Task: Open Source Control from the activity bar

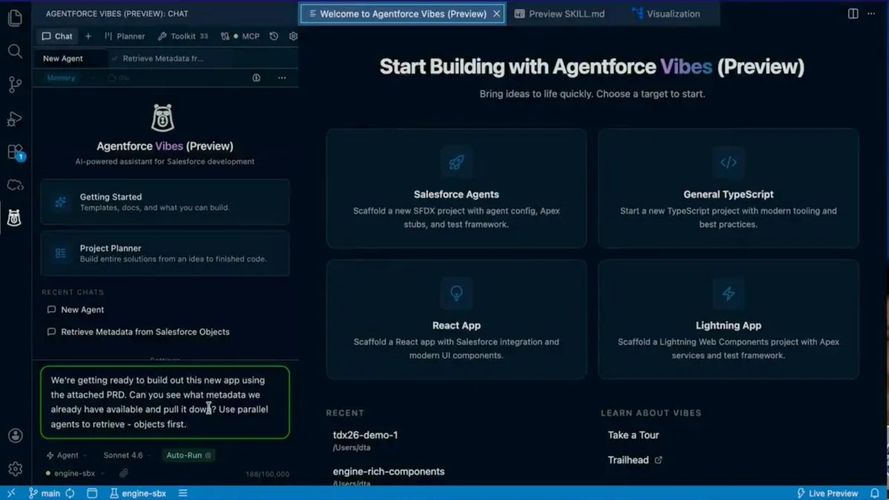Action: tap(15, 84)
